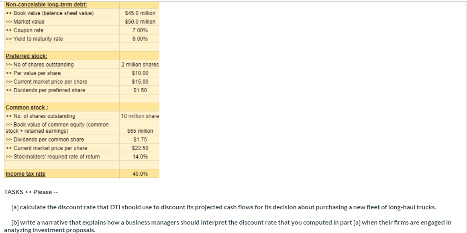467x233 pixels.
Task: Click the "Non-cancelable long-term debt:" heading
Action: 46,4
